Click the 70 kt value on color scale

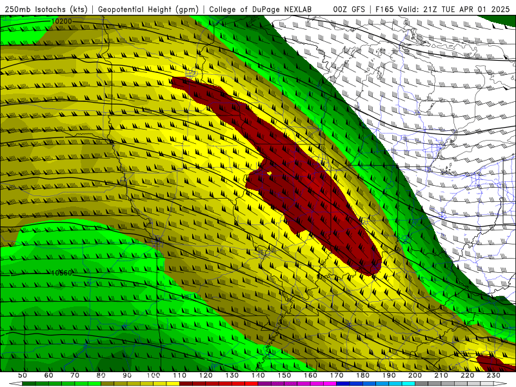[x=75, y=375]
